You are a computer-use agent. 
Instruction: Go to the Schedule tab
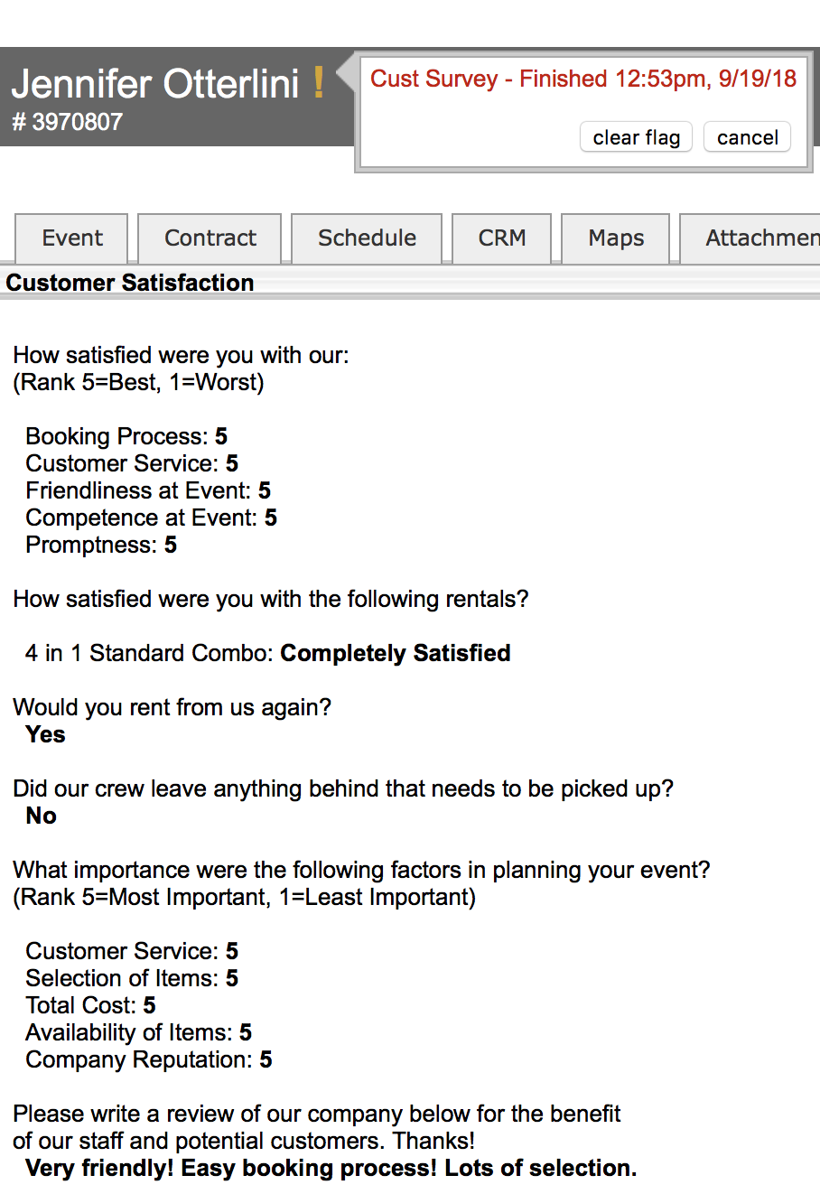(367, 238)
